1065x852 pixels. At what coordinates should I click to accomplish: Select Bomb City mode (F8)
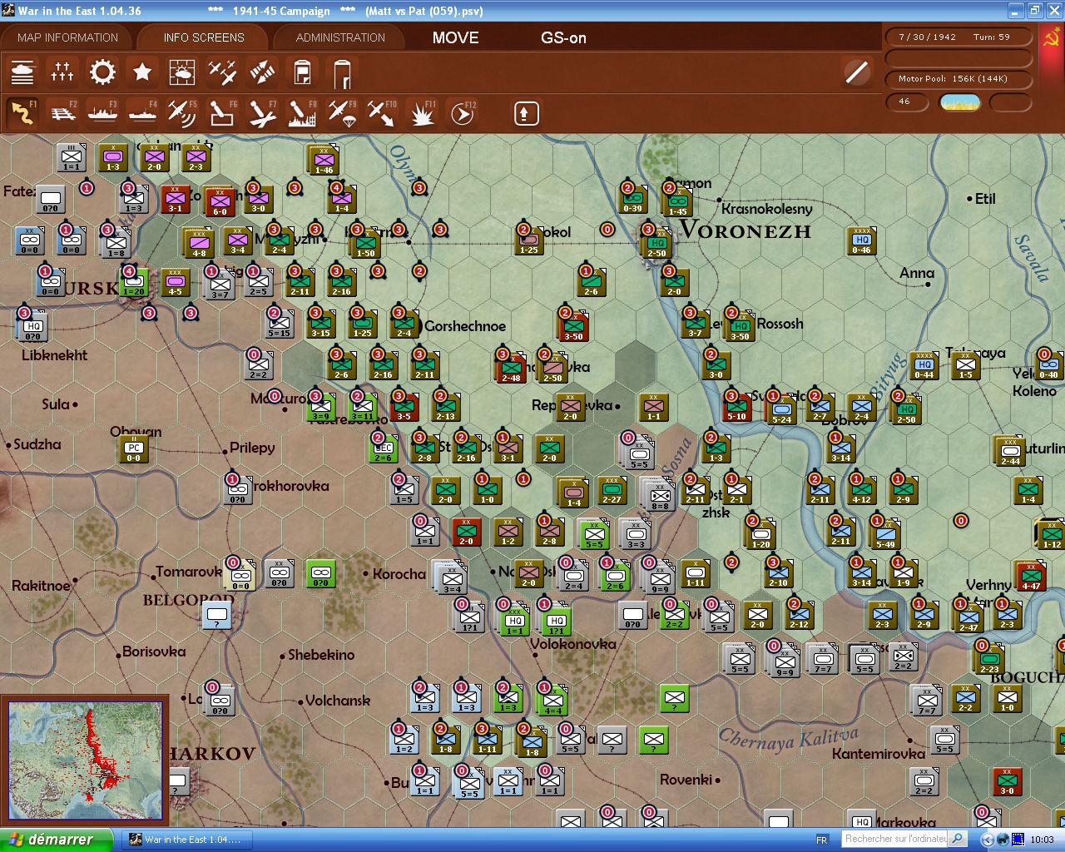coord(302,113)
